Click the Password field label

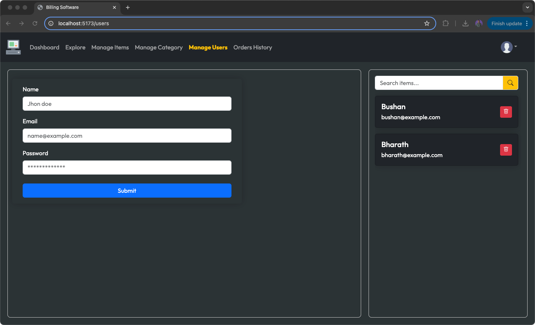coord(35,153)
